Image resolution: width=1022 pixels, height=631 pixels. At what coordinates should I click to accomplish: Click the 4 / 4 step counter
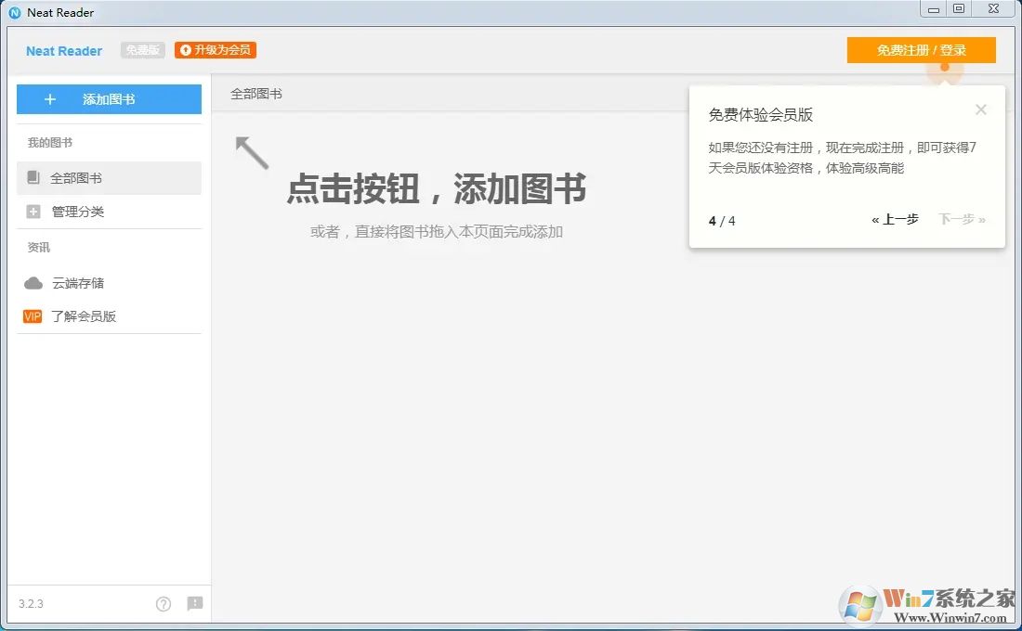tap(722, 221)
